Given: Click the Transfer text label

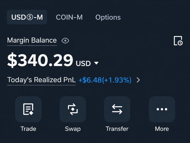Looking at the screenshot, I should tap(117, 129).
